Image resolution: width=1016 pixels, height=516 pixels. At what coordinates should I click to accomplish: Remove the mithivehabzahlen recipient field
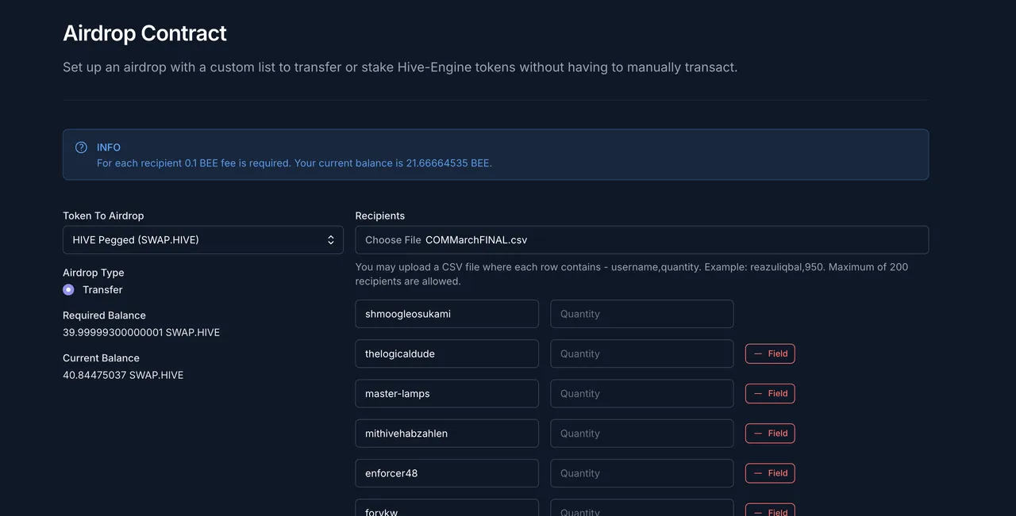pyautogui.click(x=770, y=434)
